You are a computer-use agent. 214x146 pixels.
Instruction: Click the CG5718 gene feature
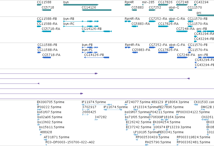coord(46,10)
